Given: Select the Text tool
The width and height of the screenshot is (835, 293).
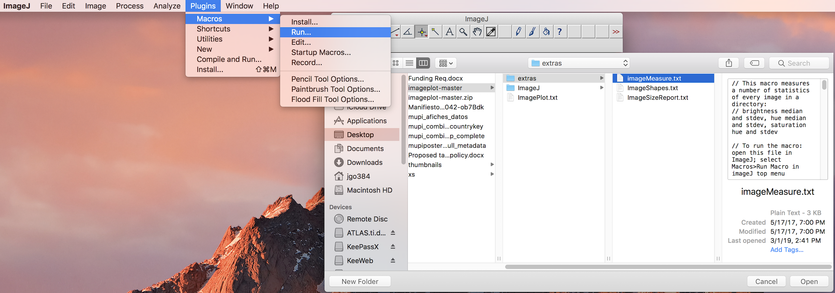Looking at the screenshot, I should coord(450,32).
